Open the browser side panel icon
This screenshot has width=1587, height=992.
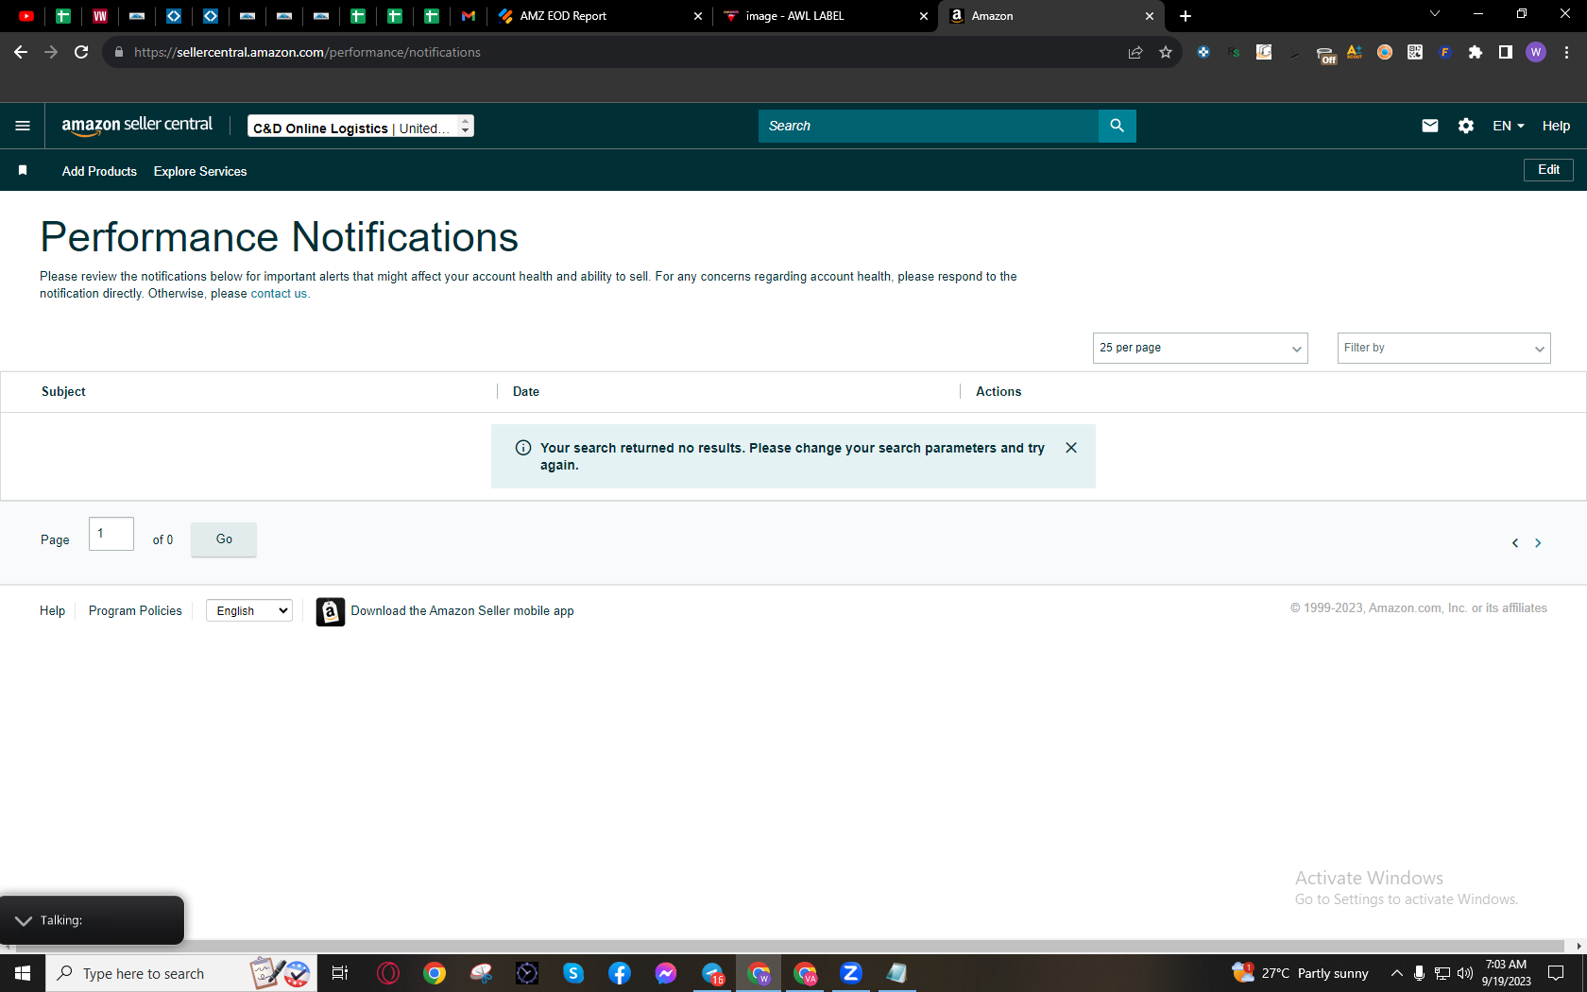click(x=1506, y=52)
